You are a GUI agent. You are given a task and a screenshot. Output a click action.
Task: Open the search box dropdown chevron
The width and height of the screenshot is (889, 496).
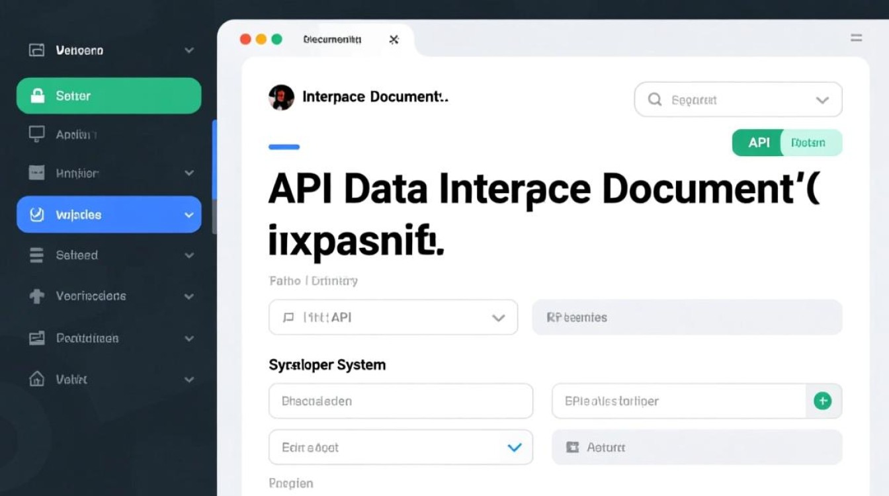[822, 101]
